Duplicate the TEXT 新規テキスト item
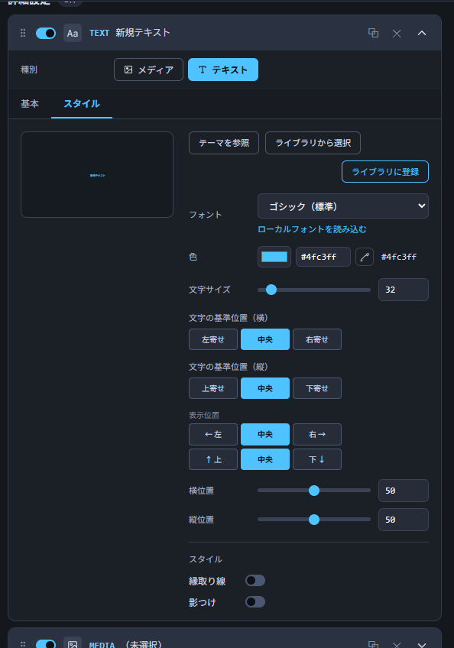 pyautogui.click(x=374, y=33)
